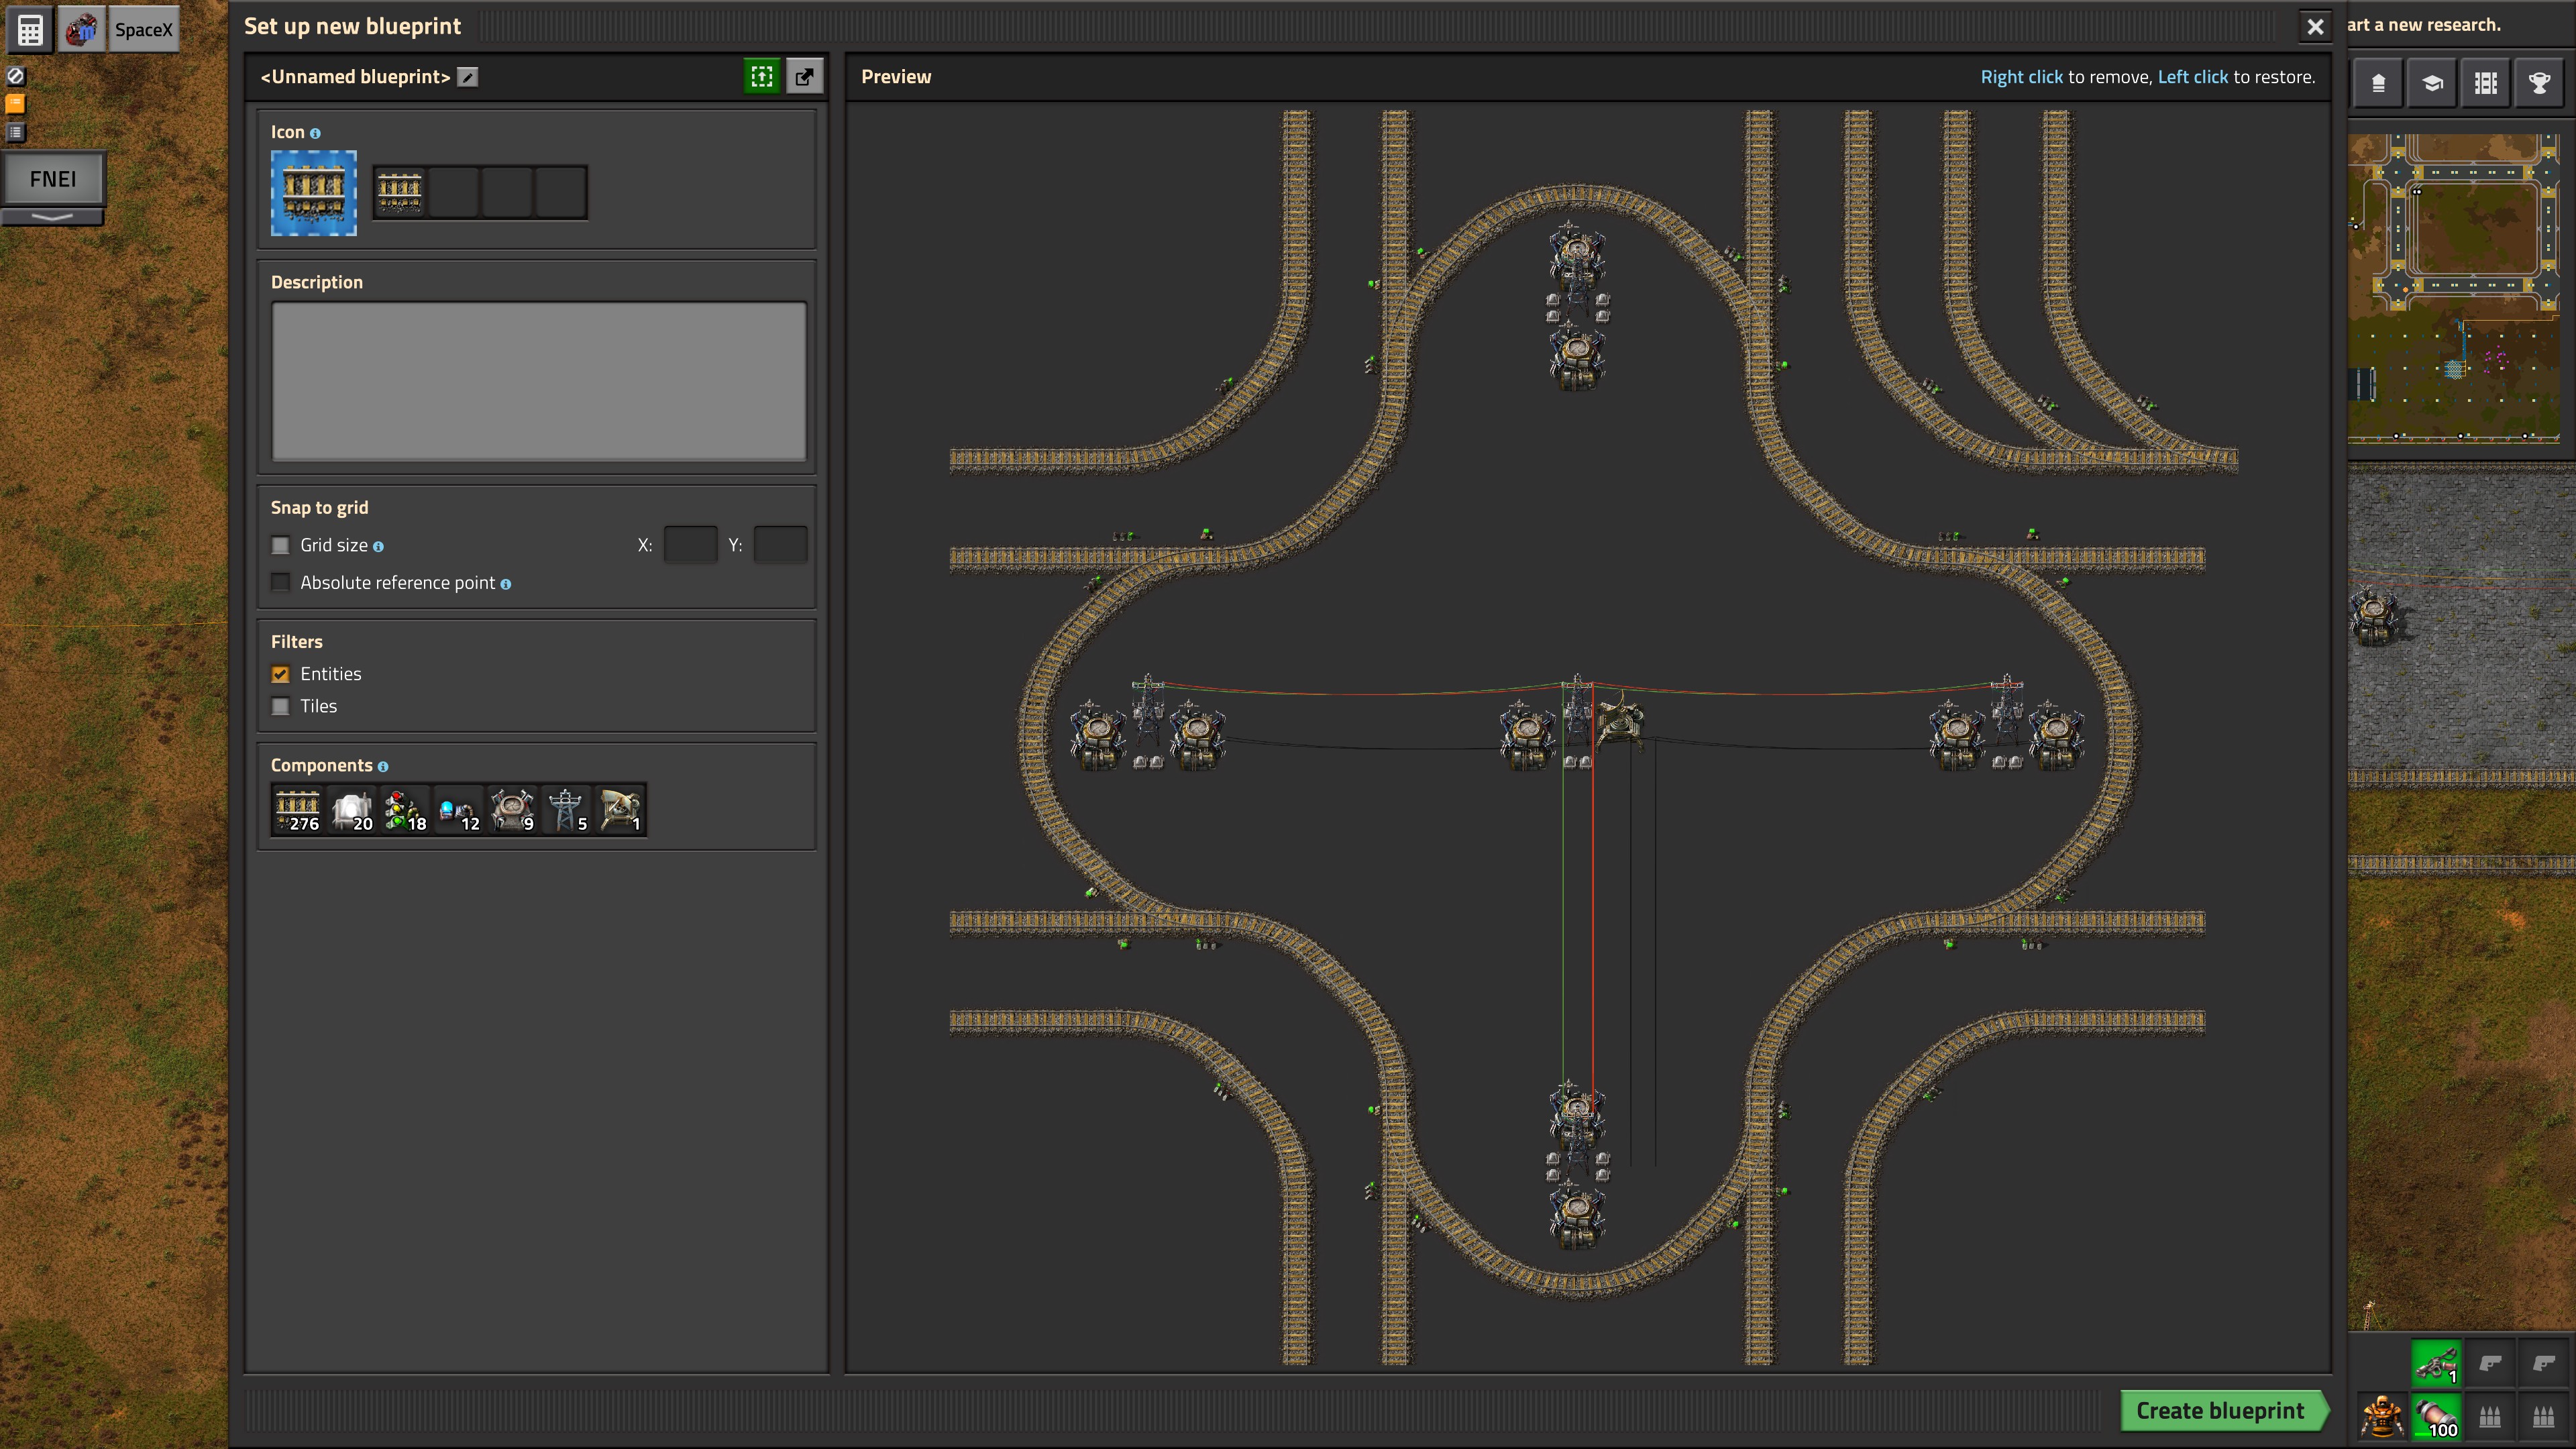Expand the collapse arrow below FNEI
This screenshot has height=1449, width=2576.
(53, 216)
